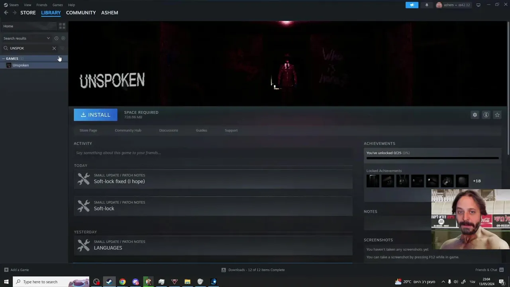Go to the STORE section
The height and width of the screenshot is (287, 510).
pyautogui.click(x=28, y=13)
